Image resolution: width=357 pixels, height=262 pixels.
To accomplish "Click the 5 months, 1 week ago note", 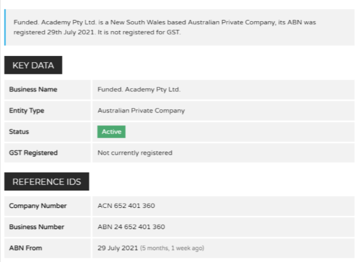I will coord(172,248).
